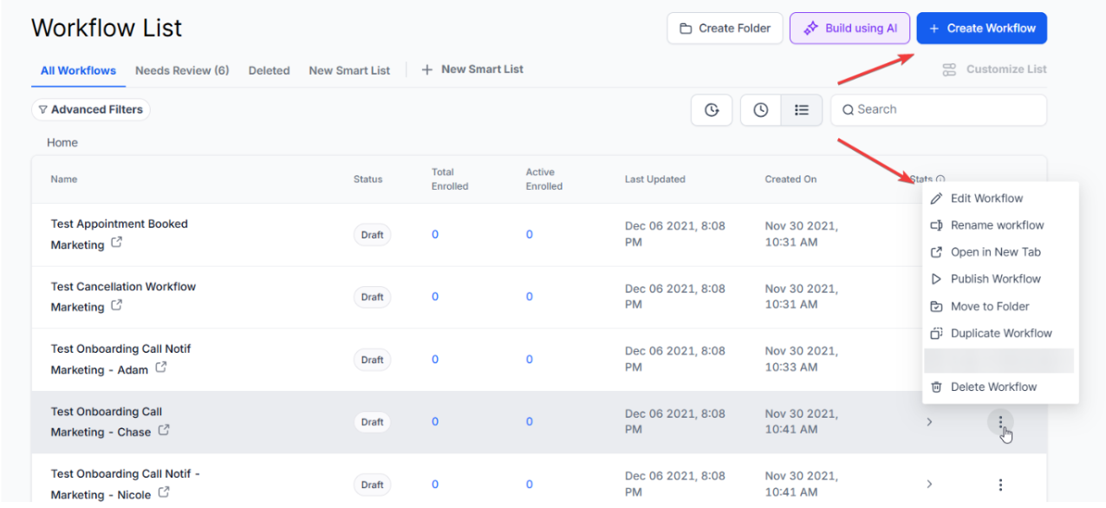Expand stats chevron for Test Onboarding Call row
The width and height of the screenshot is (1106, 508).
(x=929, y=422)
